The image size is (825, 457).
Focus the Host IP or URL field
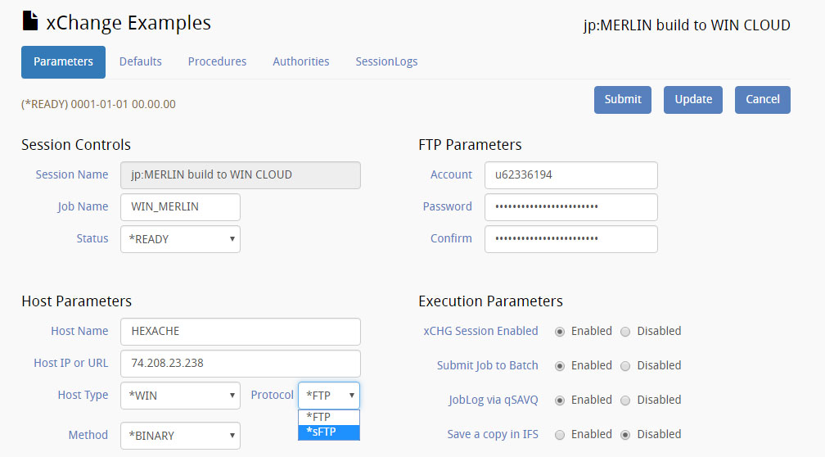[240, 364]
